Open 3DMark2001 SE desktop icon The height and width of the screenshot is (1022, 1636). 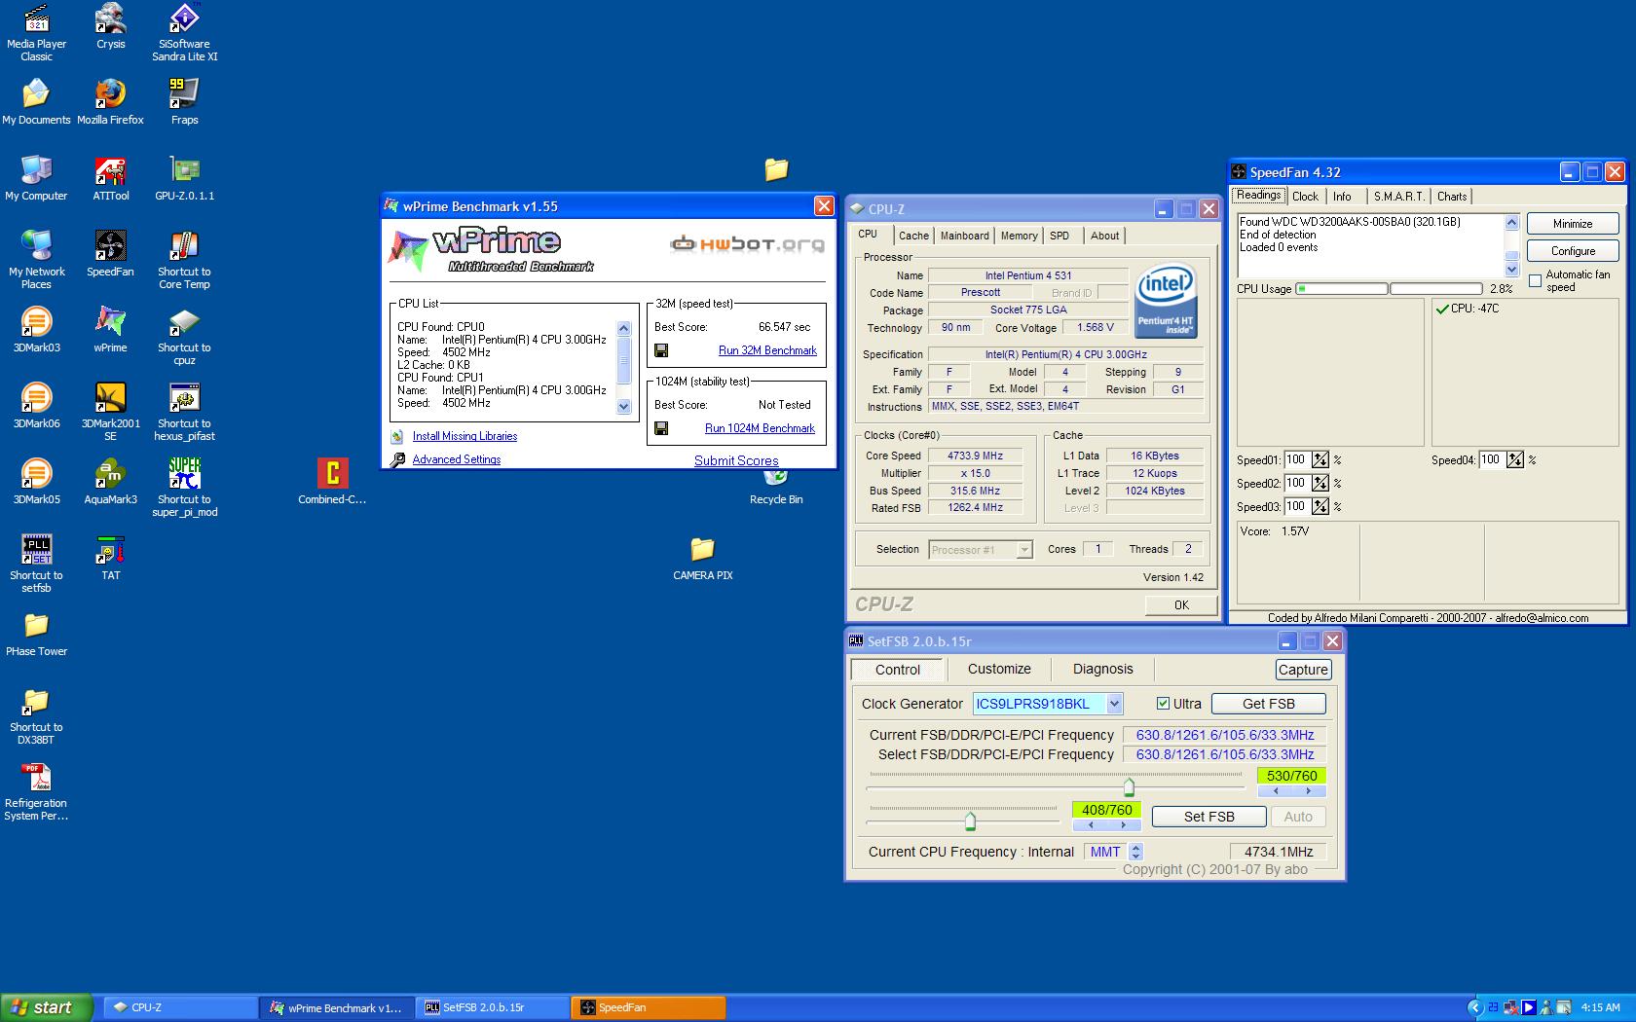tap(110, 412)
